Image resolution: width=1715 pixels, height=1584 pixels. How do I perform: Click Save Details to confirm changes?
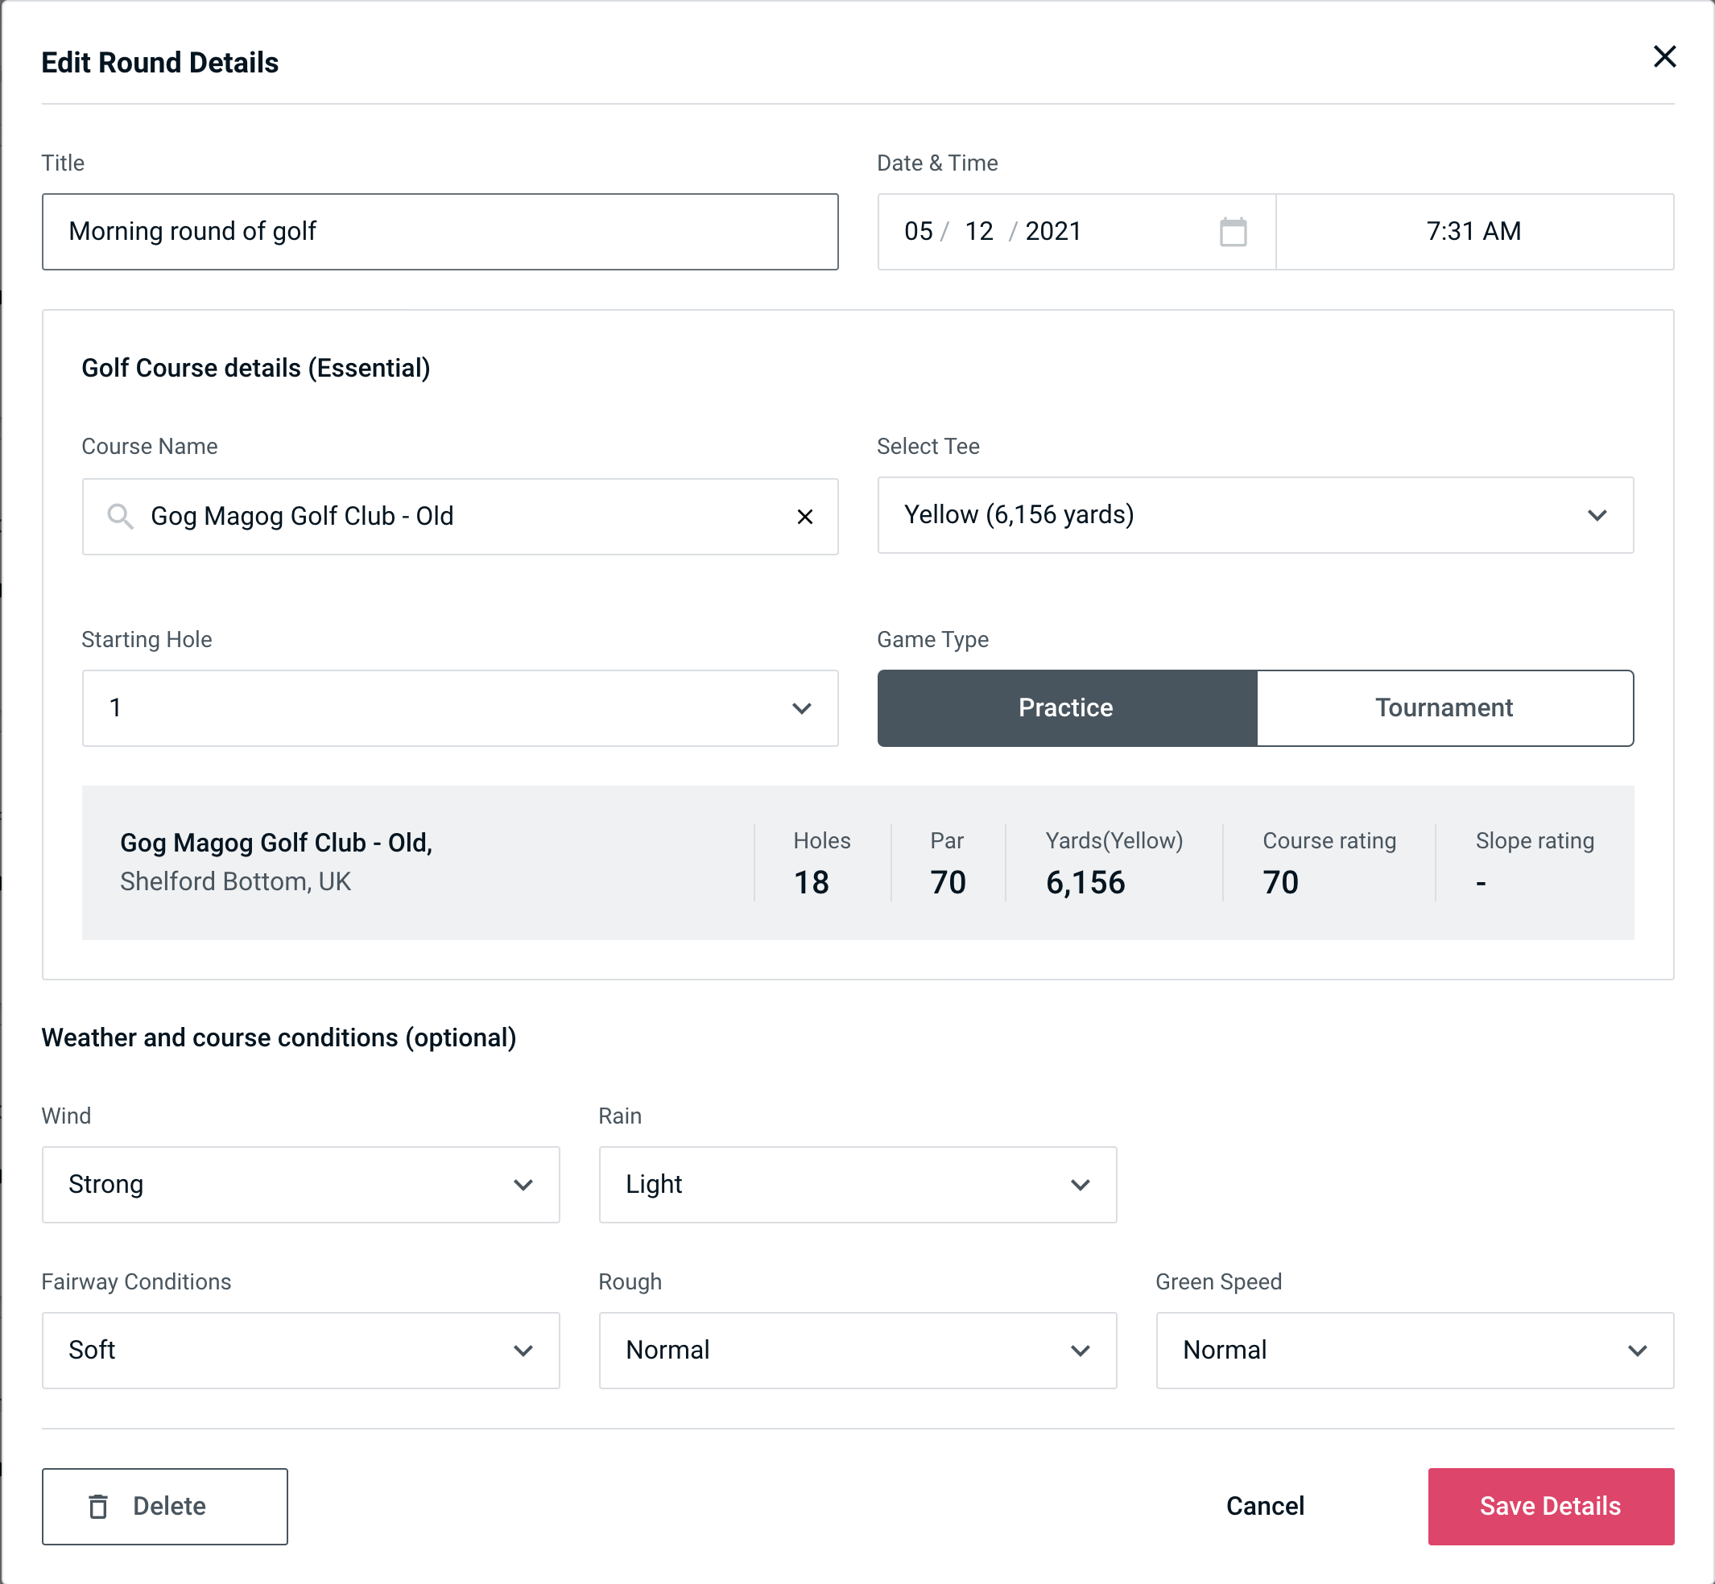(1549, 1507)
